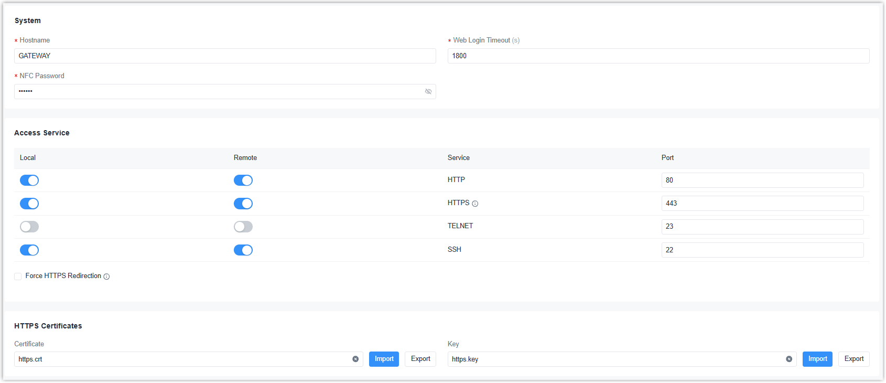Viewport: 886px width, 383px height.
Task: Clear the https.crt certificate field
Action: 355,359
